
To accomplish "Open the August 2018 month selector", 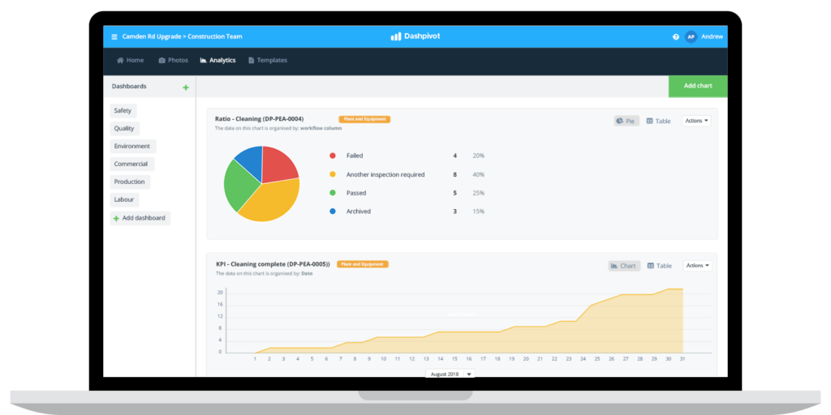I will (x=450, y=374).
